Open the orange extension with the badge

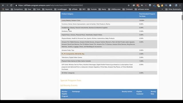click(138, 5)
